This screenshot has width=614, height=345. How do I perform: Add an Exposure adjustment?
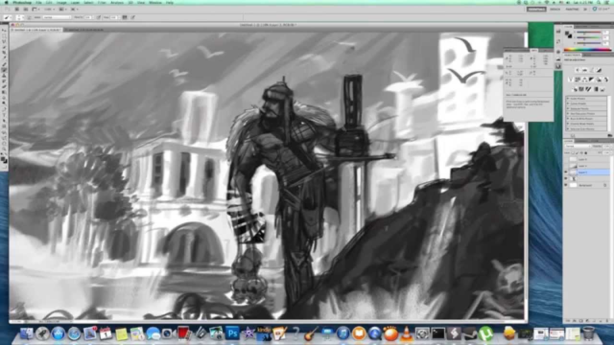pyautogui.click(x=599, y=70)
